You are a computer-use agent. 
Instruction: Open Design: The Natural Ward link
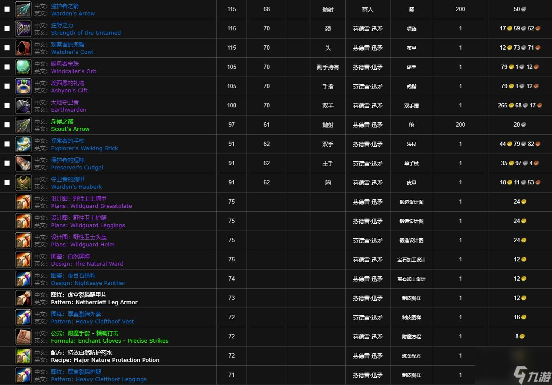pyautogui.click(x=87, y=264)
